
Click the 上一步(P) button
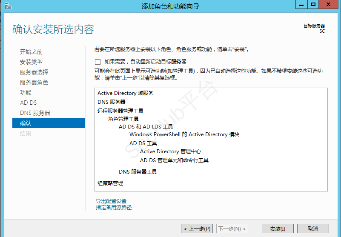point(197,229)
